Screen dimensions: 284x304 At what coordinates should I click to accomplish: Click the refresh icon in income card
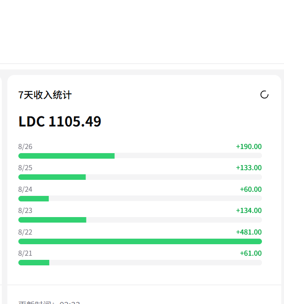tap(264, 95)
